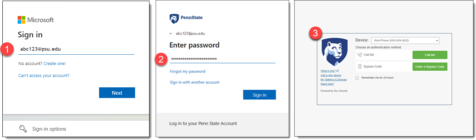This screenshot has height=140, width=476.
Task: Click the blue Sign in button
Action: click(x=260, y=95)
